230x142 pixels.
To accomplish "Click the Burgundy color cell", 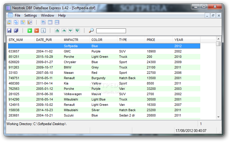I will 98,78.
